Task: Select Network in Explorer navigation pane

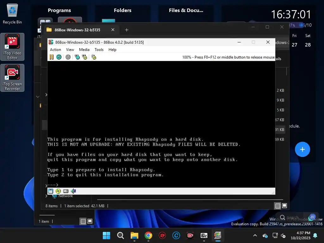Action: pos(65,196)
